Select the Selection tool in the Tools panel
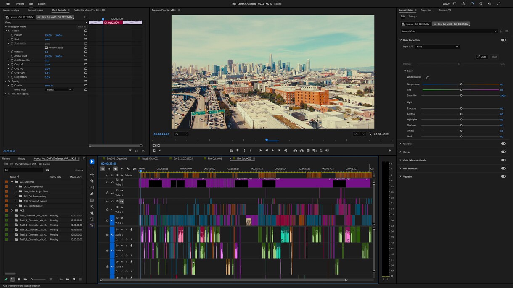Image resolution: width=513 pixels, height=288 pixels. point(92,162)
